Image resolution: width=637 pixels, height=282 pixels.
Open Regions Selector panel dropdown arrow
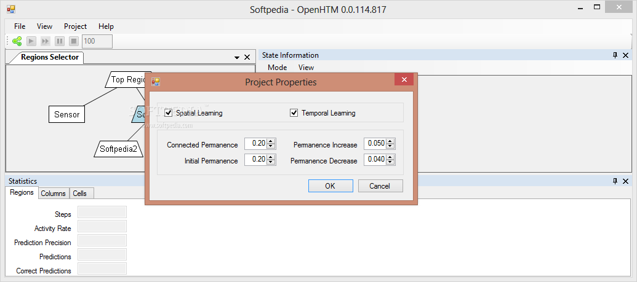click(x=237, y=58)
